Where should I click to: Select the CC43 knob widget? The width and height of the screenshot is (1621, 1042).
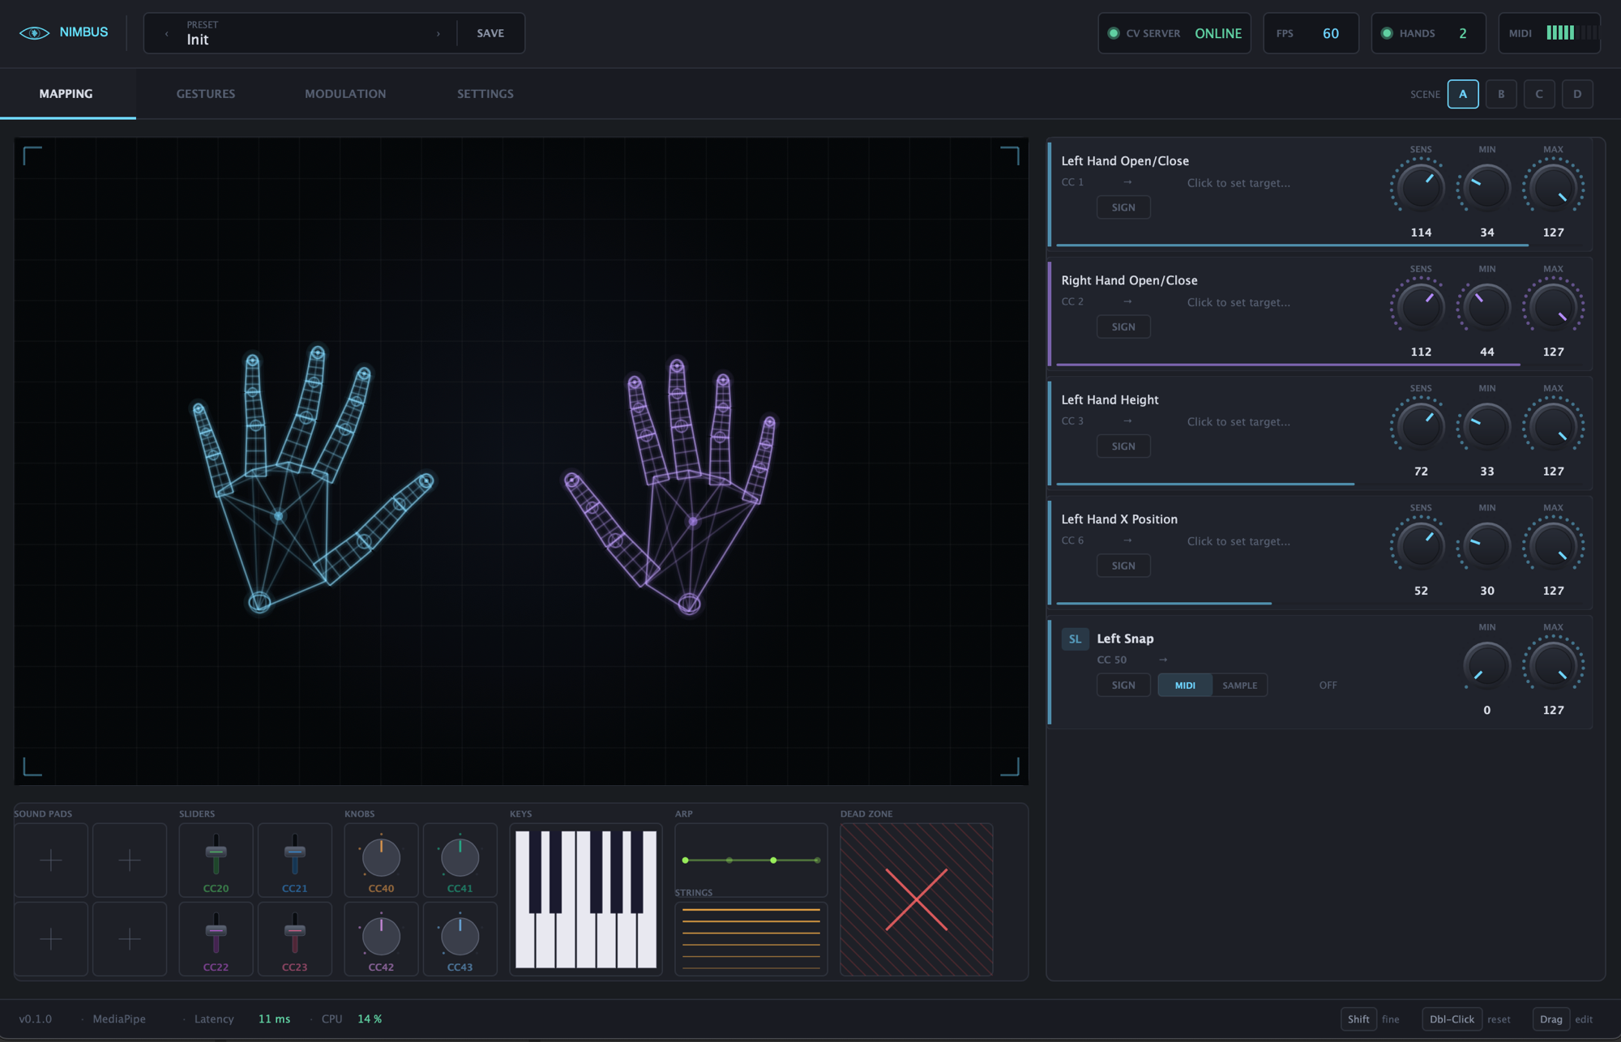click(460, 939)
